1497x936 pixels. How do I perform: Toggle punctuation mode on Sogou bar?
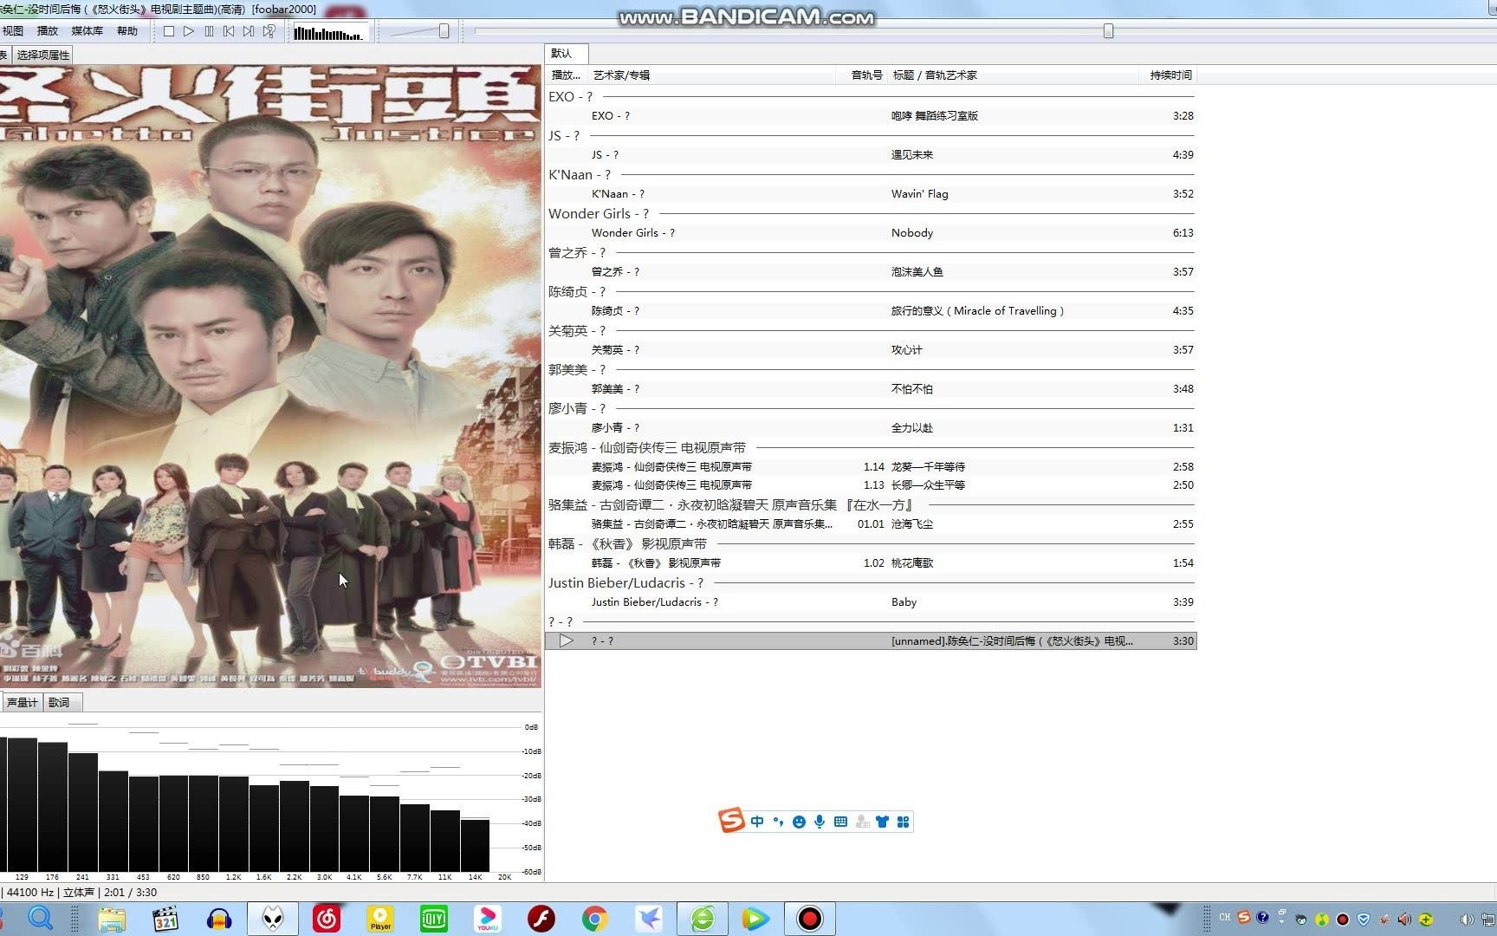tap(778, 822)
